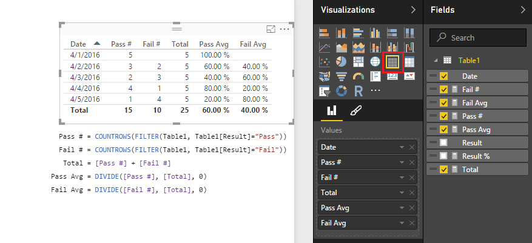
Task: Choose the multi-row card visual
Action: pyautogui.click(x=375, y=76)
